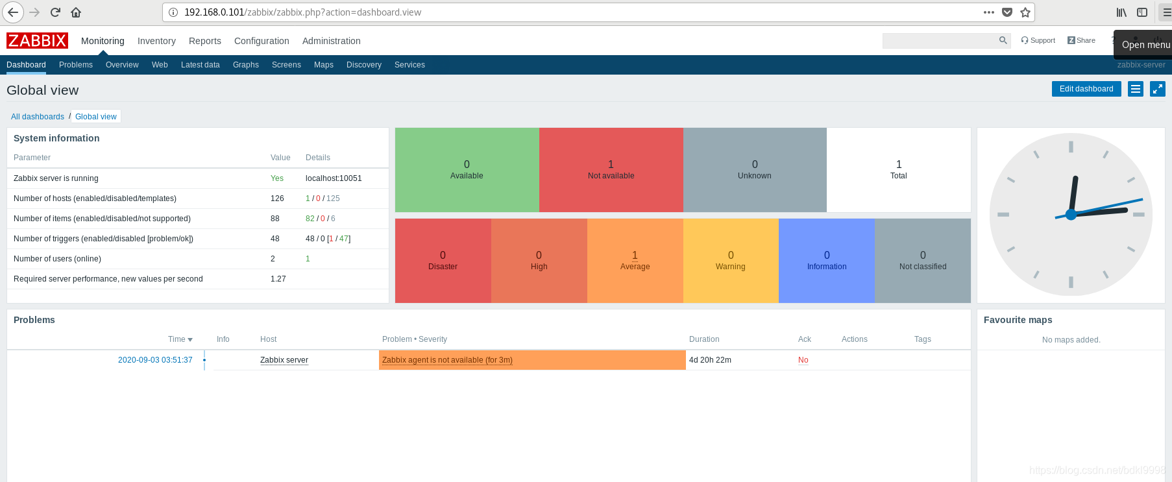This screenshot has width=1172, height=482.
Task: Click the No maps added text
Action: pyautogui.click(x=1071, y=340)
